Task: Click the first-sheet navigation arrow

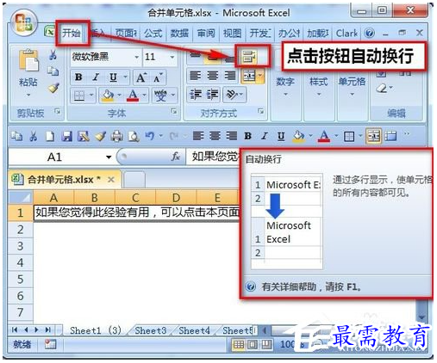Action: click(15, 329)
